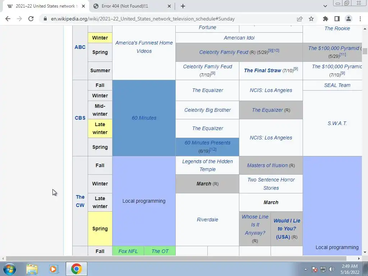368x276 pixels.
Task: Open Legends of the Hidden Temple link
Action: pos(207,165)
